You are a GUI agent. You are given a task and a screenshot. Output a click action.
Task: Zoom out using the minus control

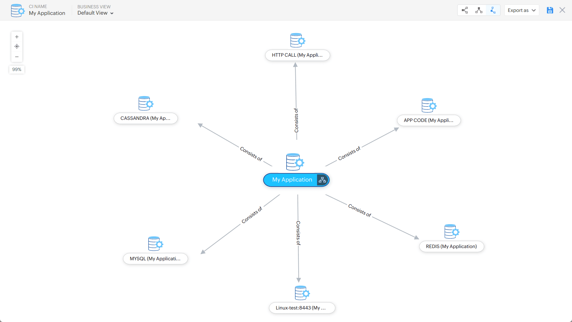coord(17,57)
